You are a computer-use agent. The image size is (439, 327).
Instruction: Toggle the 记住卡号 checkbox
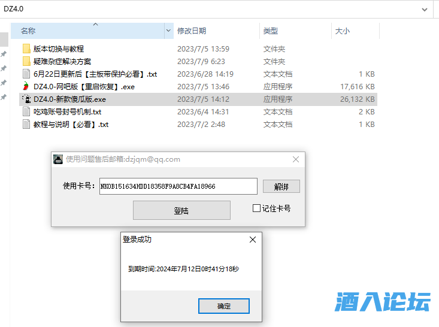[256, 208]
